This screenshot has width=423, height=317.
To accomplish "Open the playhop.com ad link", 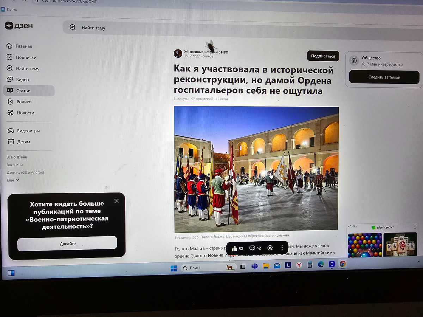I will point(383,228).
